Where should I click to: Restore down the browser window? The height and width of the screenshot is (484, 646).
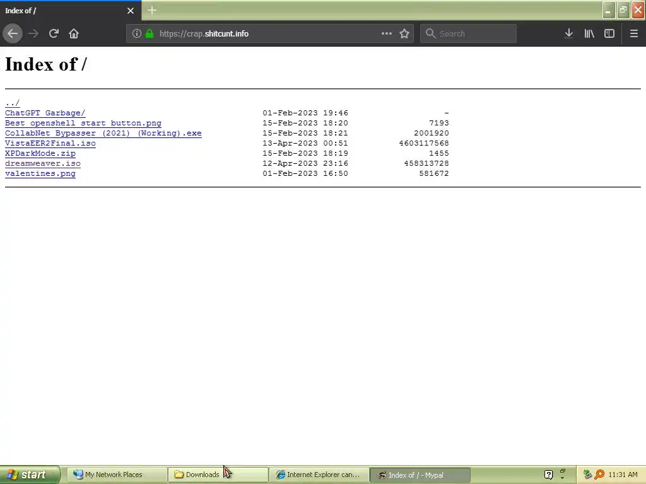[x=623, y=10]
